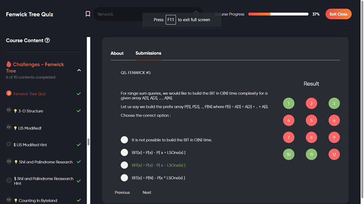
Task: Jump to question 4 result circle
Action: (x=289, y=120)
